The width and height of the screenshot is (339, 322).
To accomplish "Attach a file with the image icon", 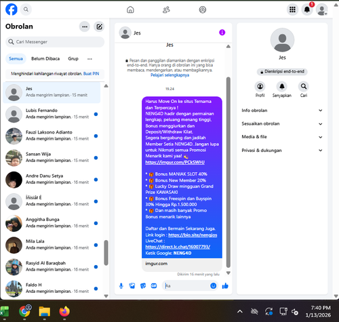I will [x=132, y=286].
